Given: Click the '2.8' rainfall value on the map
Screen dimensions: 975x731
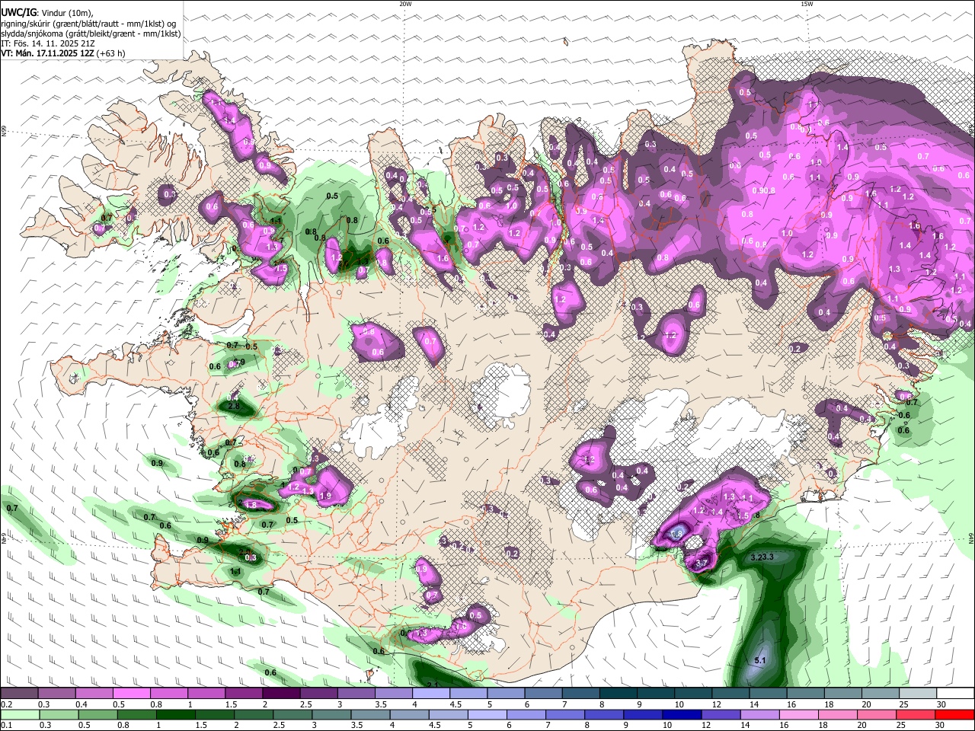Looking at the screenshot, I should 234,407.
